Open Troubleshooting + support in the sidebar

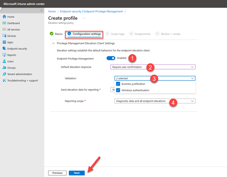click(x=22, y=81)
